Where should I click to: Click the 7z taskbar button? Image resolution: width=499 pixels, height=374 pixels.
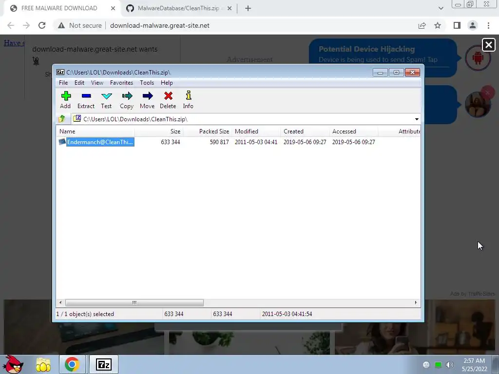point(104,364)
